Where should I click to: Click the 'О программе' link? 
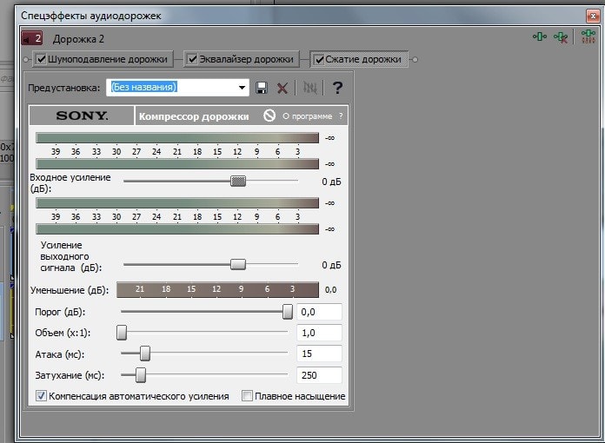(x=307, y=116)
